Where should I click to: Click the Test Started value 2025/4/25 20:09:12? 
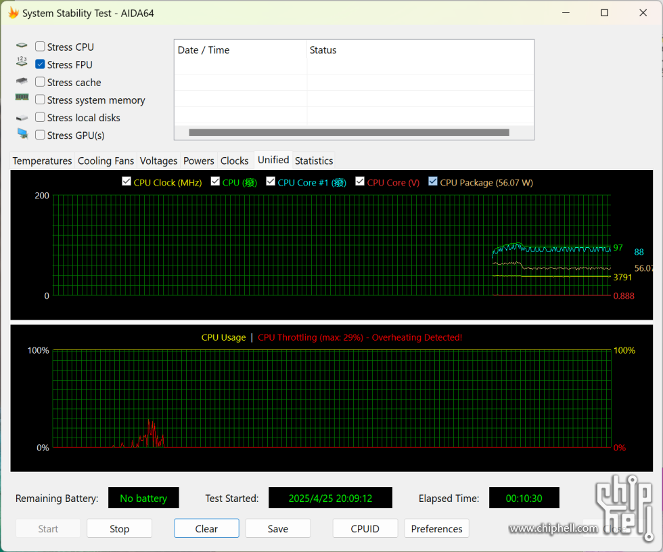point(330,498)
